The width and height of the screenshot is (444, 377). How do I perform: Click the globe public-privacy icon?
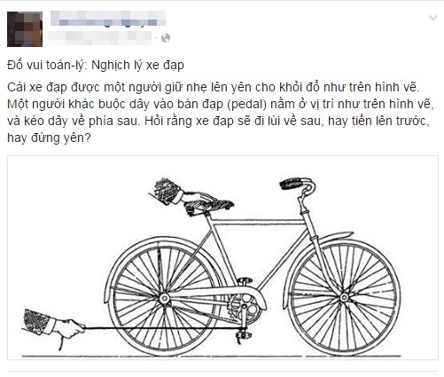click(x=166, y=38)
